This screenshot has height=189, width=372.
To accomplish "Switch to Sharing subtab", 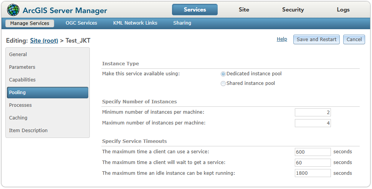I will coord(182,23).
